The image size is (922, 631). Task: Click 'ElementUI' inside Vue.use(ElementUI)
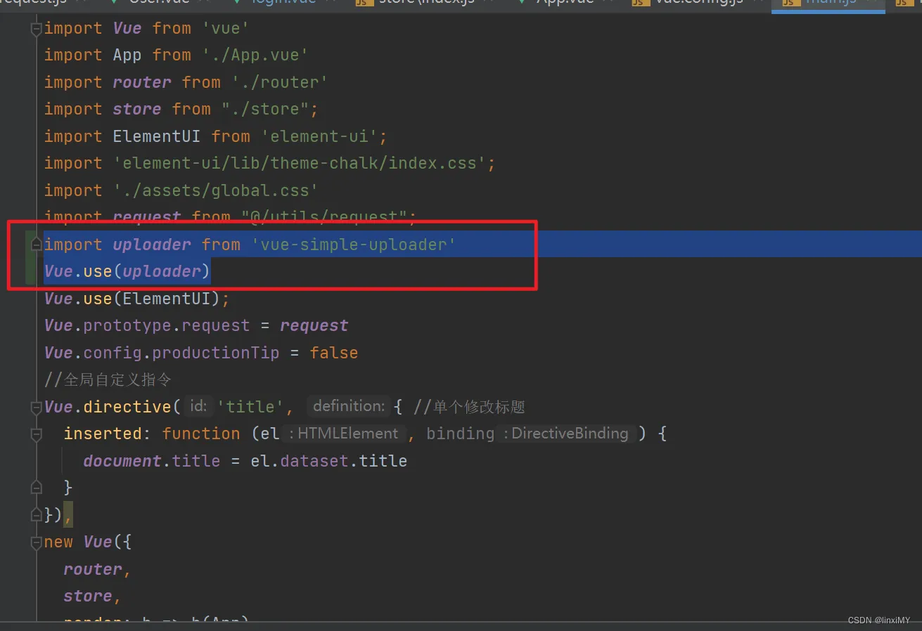tap(166, 299)
